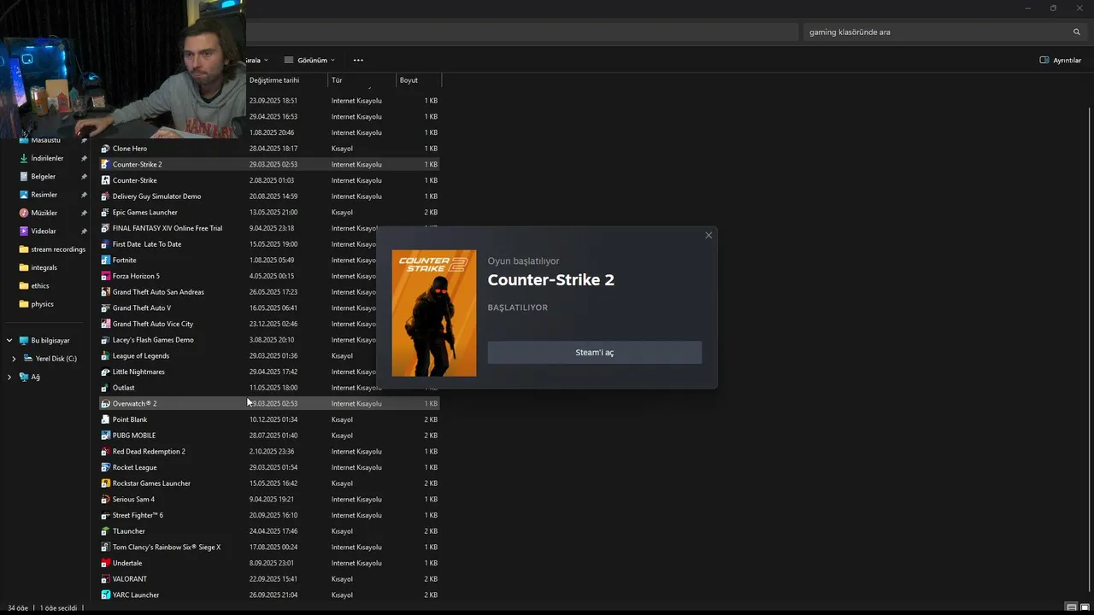Viewport: 1094px width, 615px height.
Task: Click the Counter-Strike 2 cover art
Action: [x=434, y=313]
